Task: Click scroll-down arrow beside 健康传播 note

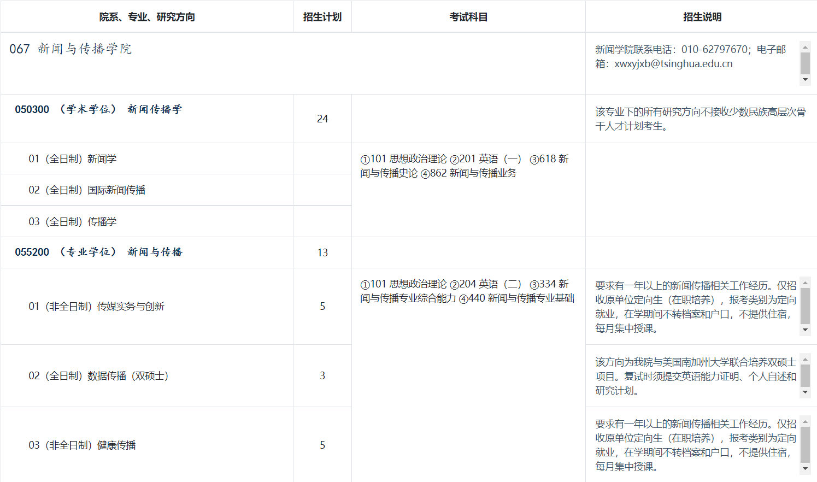Action: coord(805,468)
